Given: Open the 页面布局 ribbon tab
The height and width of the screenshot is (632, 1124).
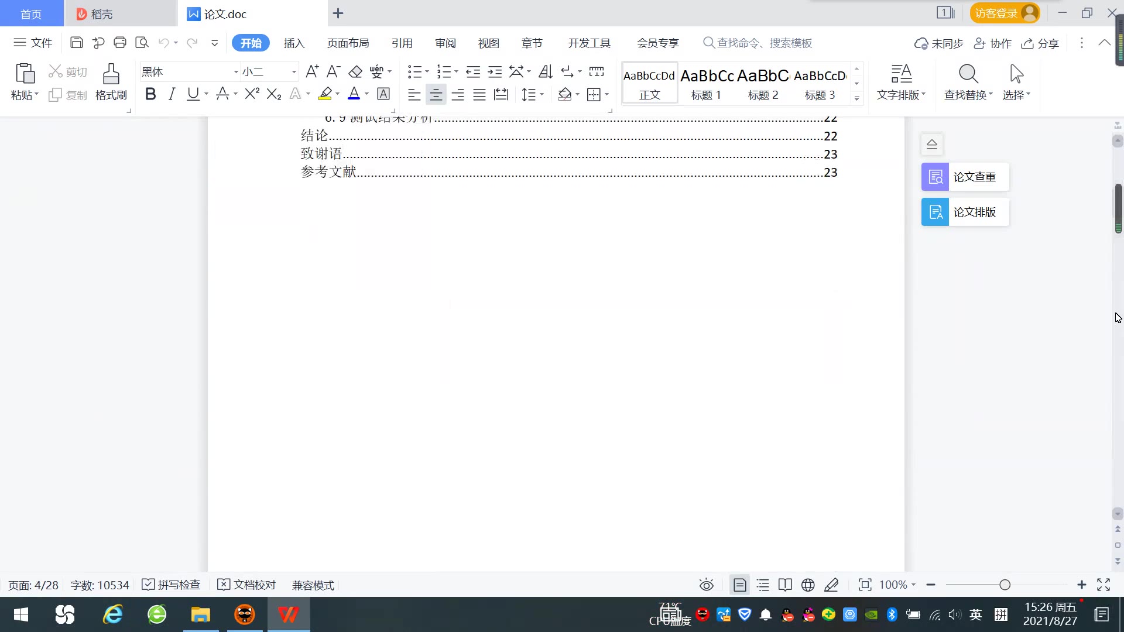Looking at the screenshot, I should pos(348,43).
